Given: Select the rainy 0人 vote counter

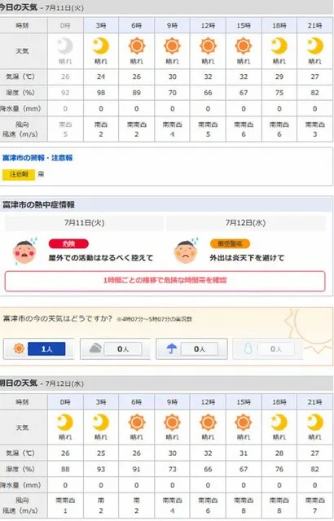Looking at the screenshot, I should tap(200, 349).
